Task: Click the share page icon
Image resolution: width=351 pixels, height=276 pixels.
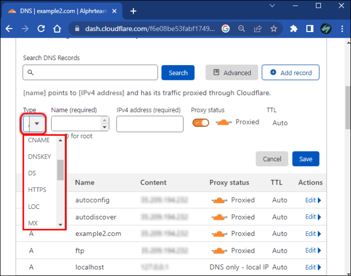Action: pyautogui.click(x=257, y=28)
